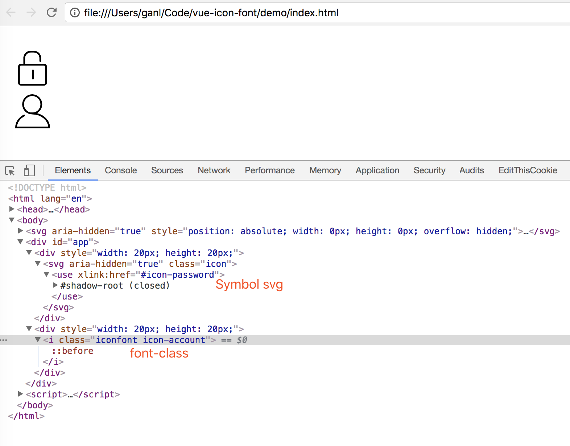Open the Console tab
The width and height of the screenshot is (570, 446).
121,170
